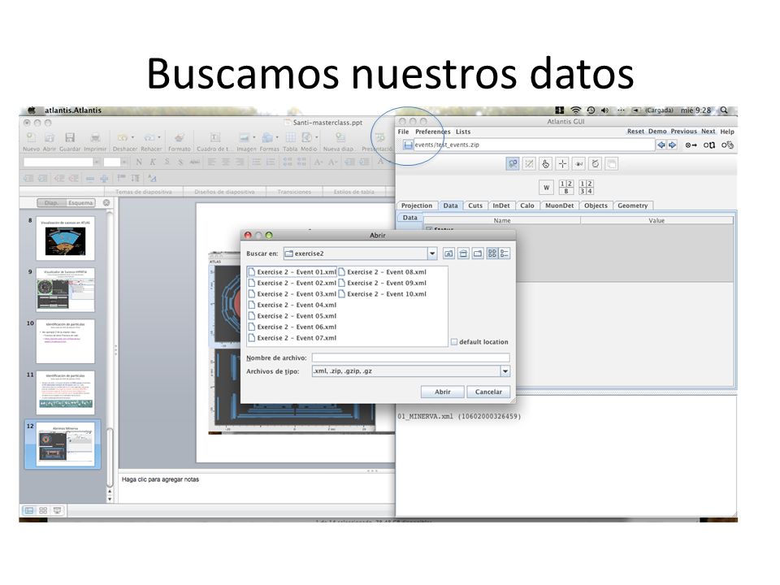Open Spotlight search magnifier in menu bar

click(x=724, y=110)
